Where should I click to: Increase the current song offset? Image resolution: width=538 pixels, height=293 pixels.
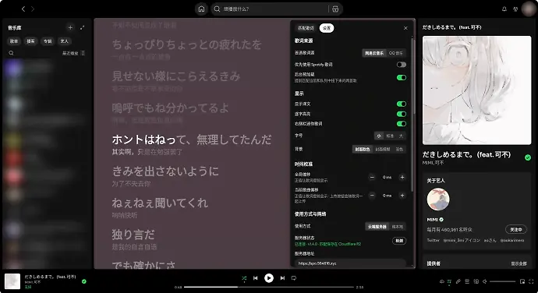pyautogui.click(x=402, y=196)
